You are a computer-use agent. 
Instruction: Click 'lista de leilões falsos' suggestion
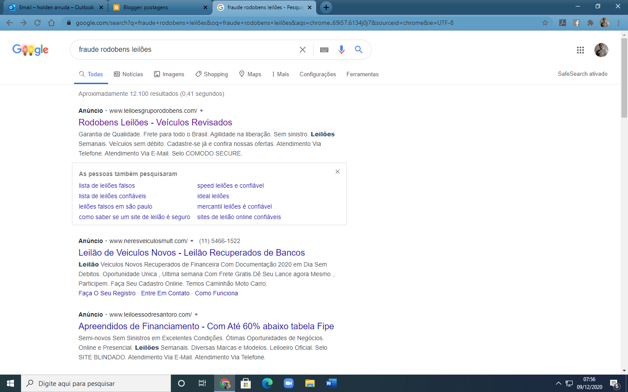click(x=107, y=186)
